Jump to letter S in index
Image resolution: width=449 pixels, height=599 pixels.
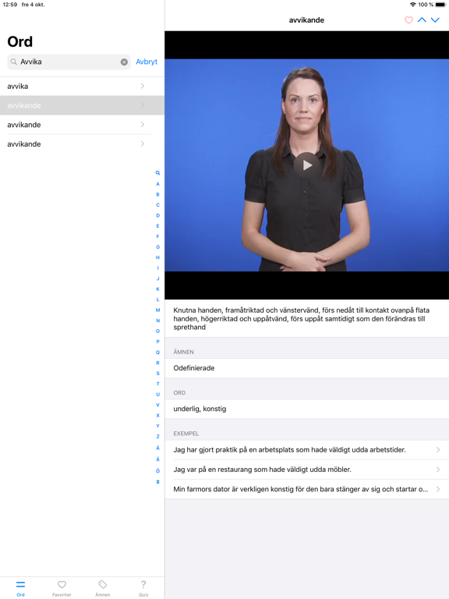point(157,374)
